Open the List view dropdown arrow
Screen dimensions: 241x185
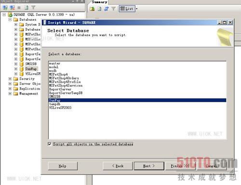(137, 9)
